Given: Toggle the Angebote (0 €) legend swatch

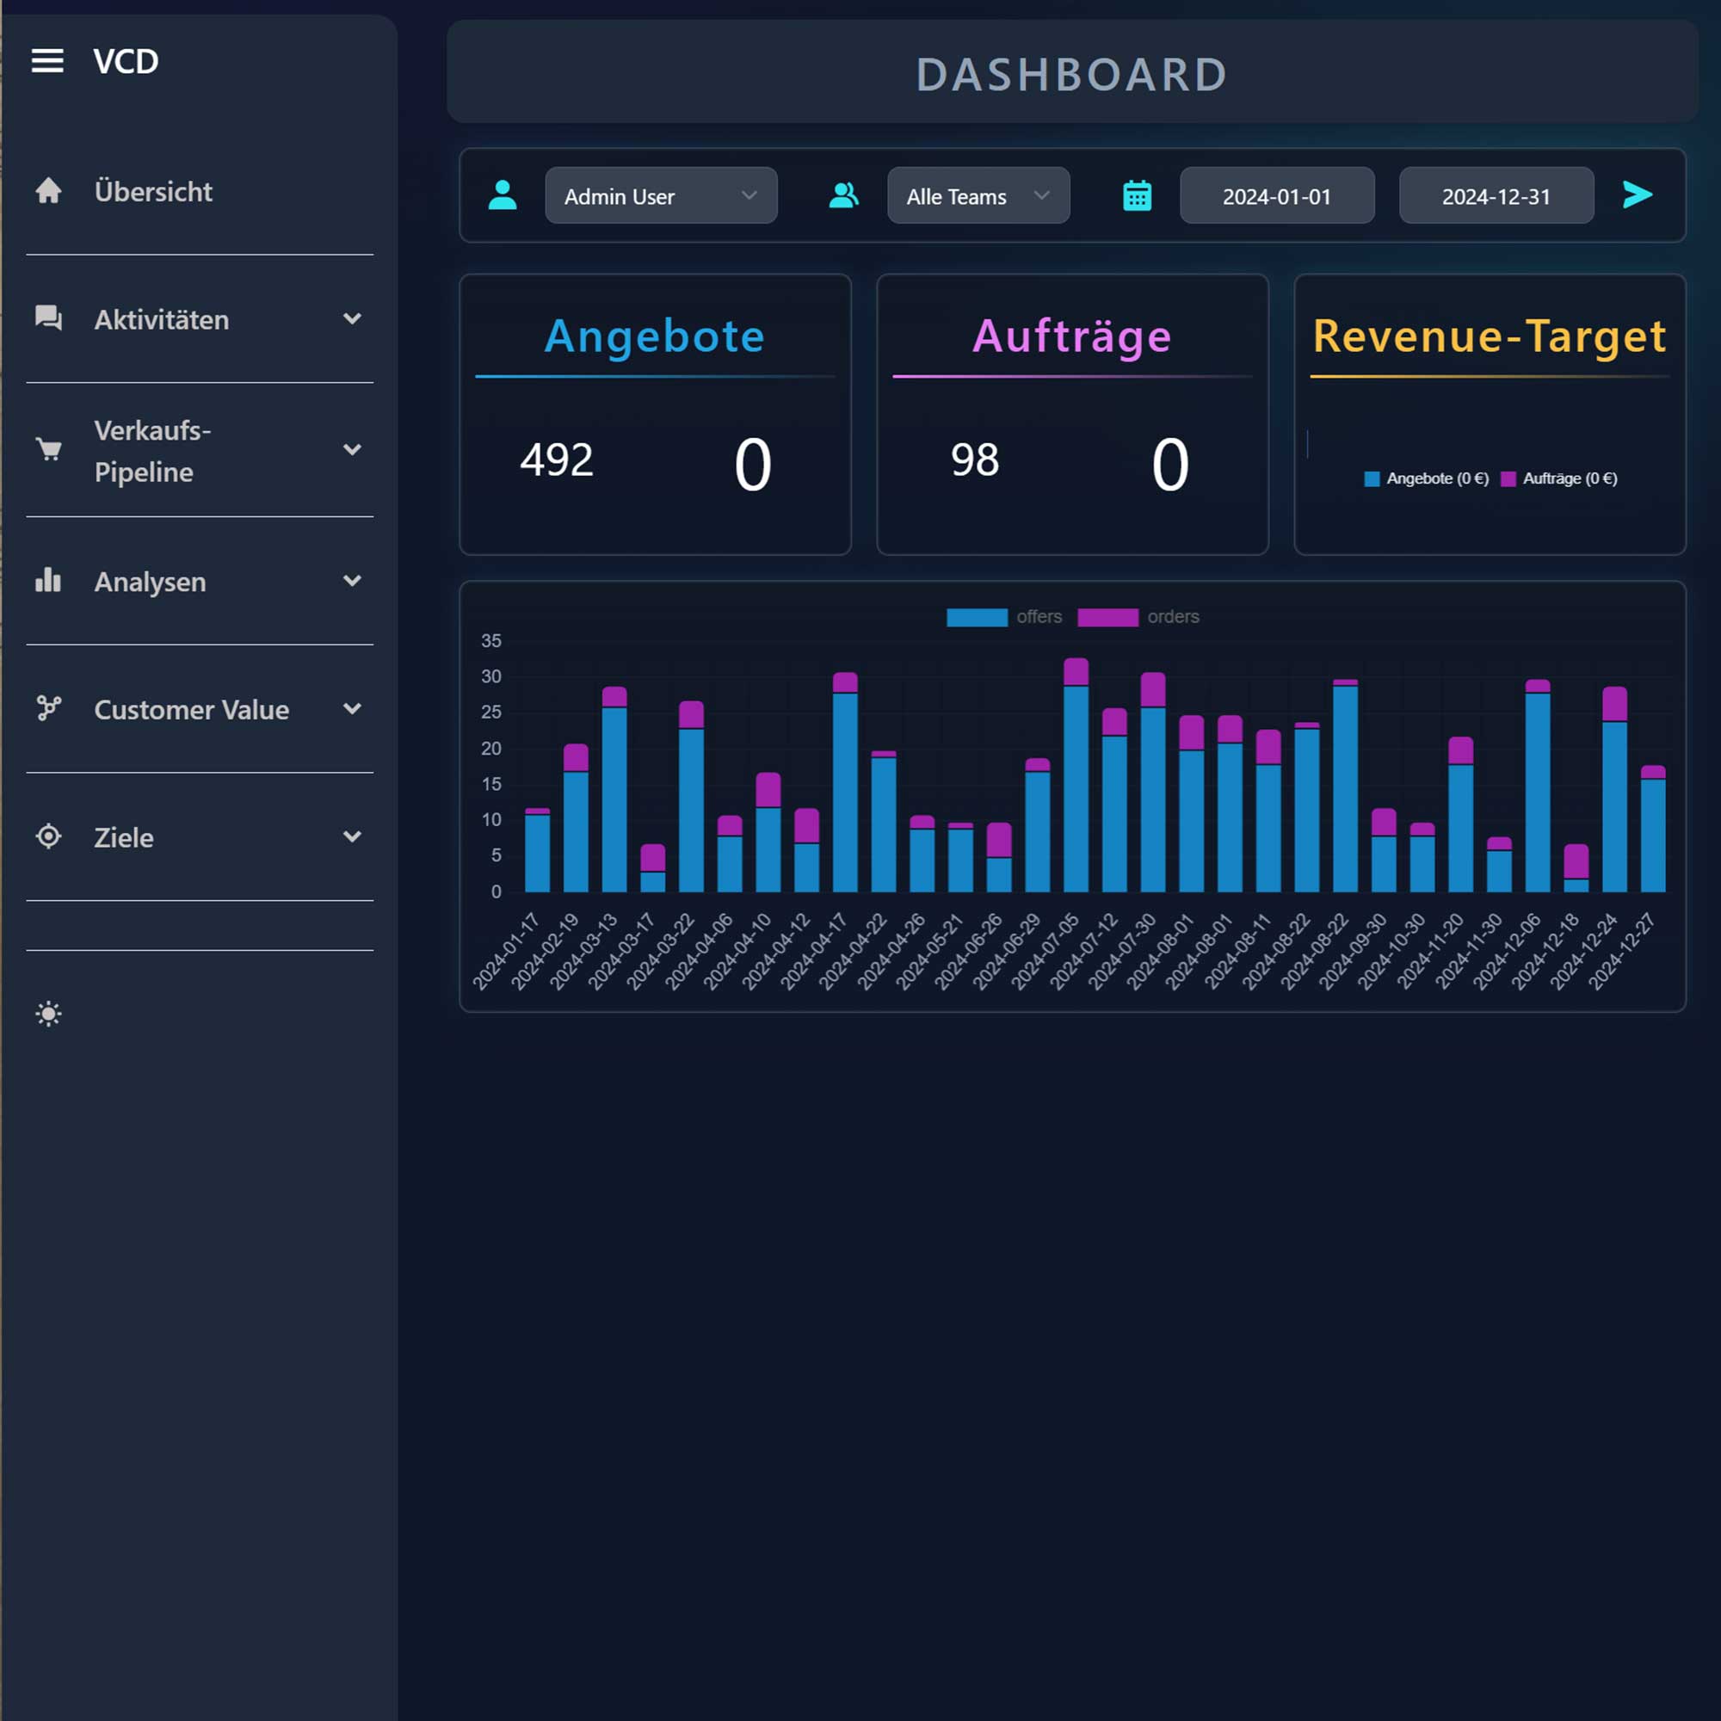Looking at the screenshot, I should coord(1372,478).
